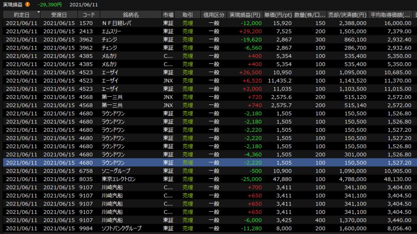Click the 単価(円/pt) column header

point(278,15)
